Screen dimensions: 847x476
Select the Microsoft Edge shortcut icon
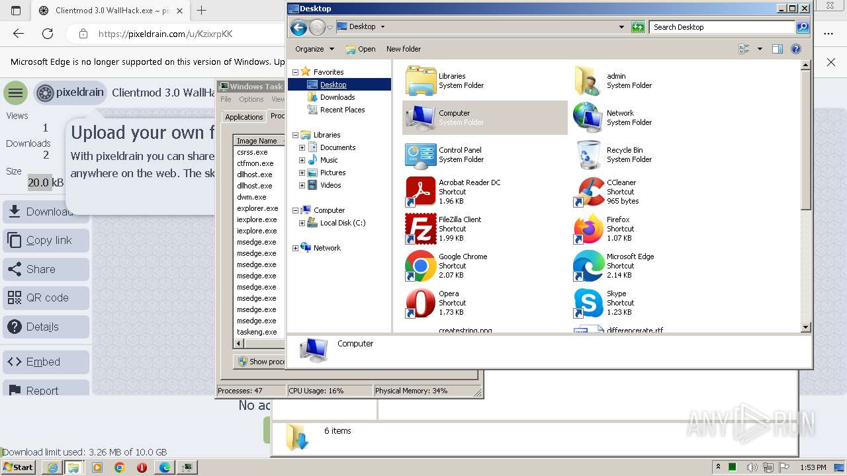pos(588,266)
